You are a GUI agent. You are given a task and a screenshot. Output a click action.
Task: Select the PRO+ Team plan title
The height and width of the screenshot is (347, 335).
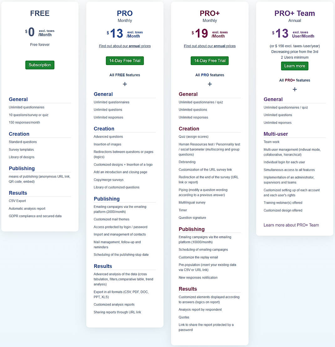tap(294, 13)
